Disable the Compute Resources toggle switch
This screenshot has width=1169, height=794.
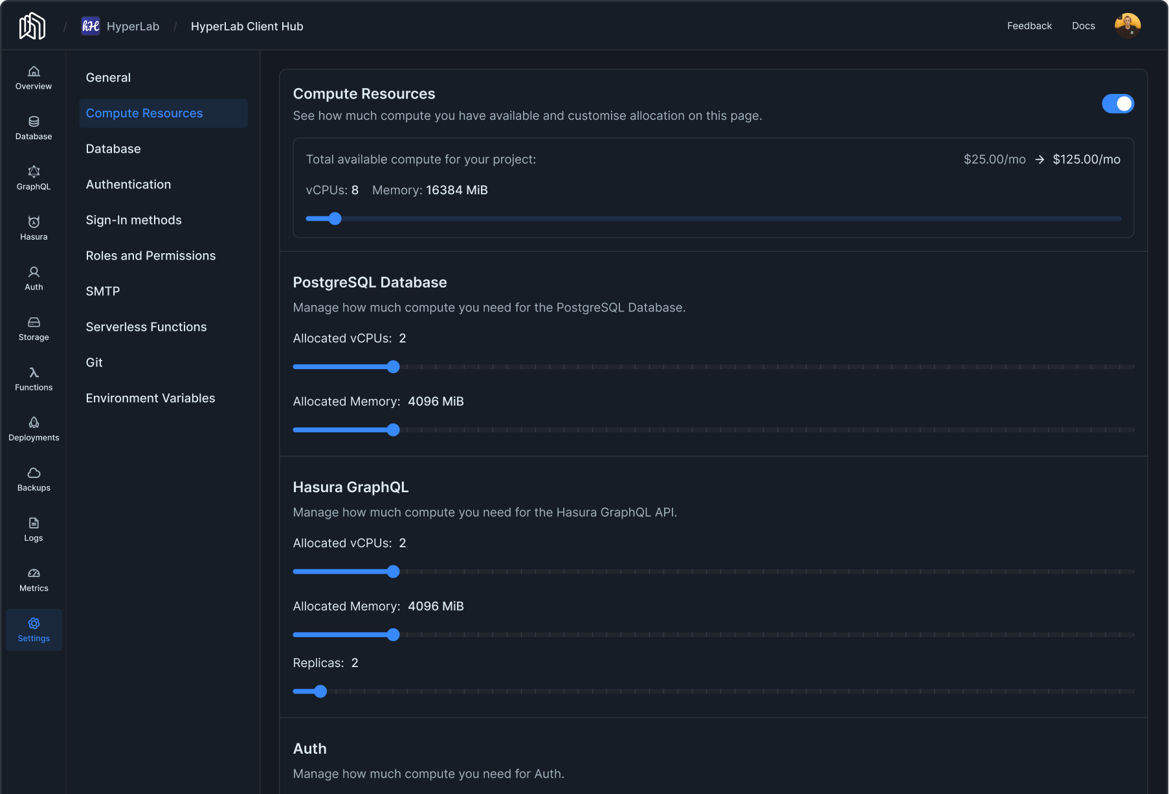[x=1117, y=104]
